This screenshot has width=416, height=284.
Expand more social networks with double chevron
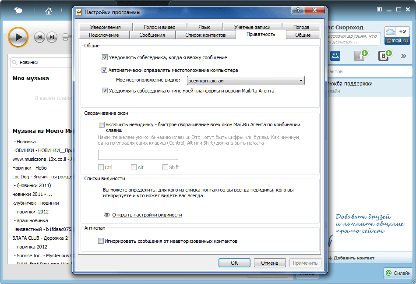(402, 56)
